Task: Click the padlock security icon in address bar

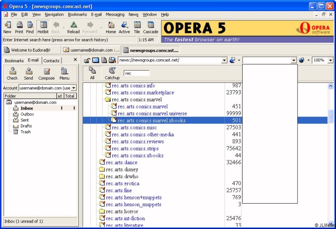Action: point(87,60)
